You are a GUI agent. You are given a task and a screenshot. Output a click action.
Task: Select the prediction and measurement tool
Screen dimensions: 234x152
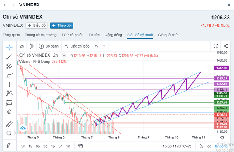point(9,103)
